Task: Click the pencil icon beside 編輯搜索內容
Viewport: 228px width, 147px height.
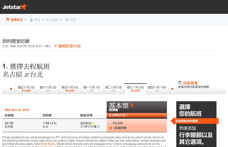Action: 56,46
